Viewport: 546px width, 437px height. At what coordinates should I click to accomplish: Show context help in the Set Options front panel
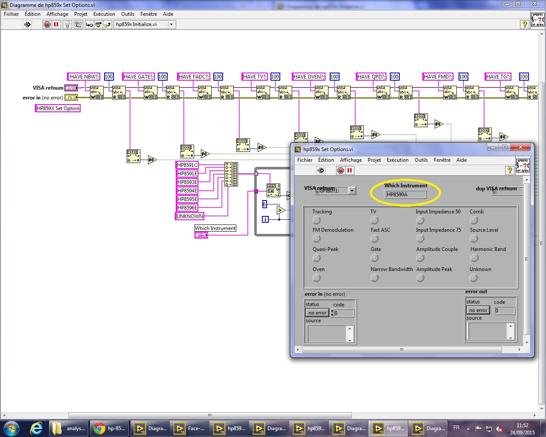509,170
